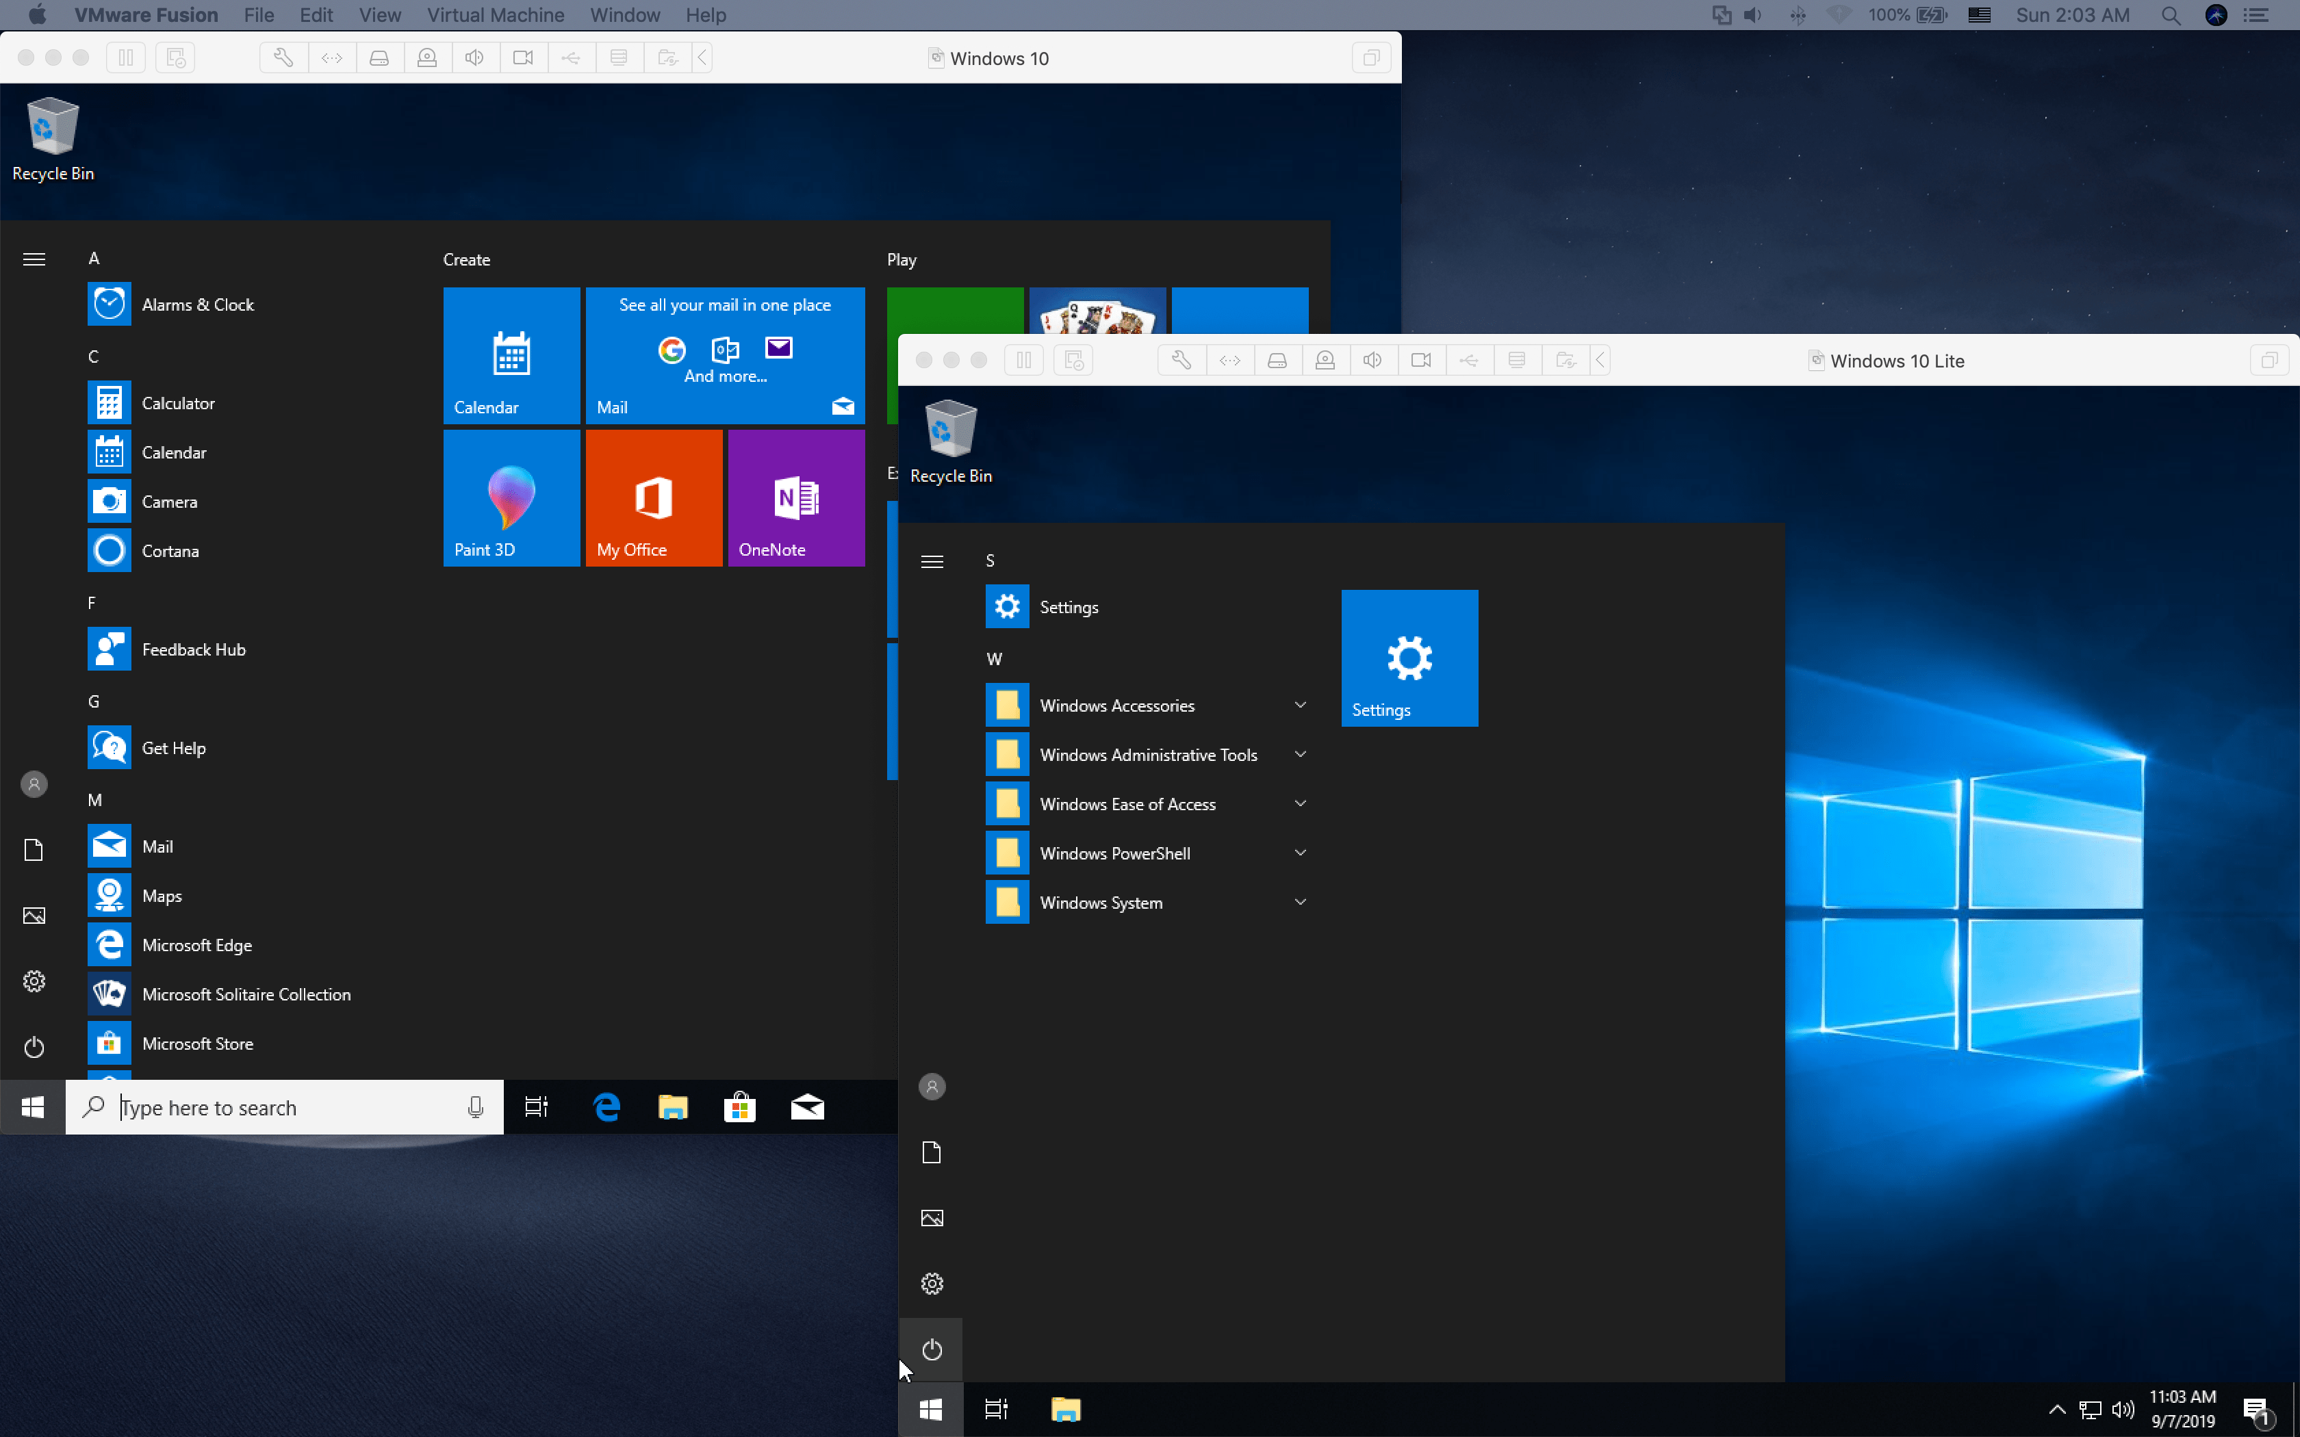Image resolution: width=2300 pixels, height=1437 pixels.
Task: Open Feedback Hub from app list
Action: click(193, 649)
